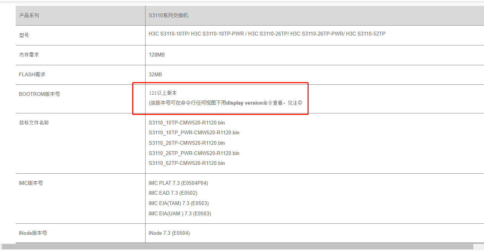Select the '128MB' memory value

[157, 55]
